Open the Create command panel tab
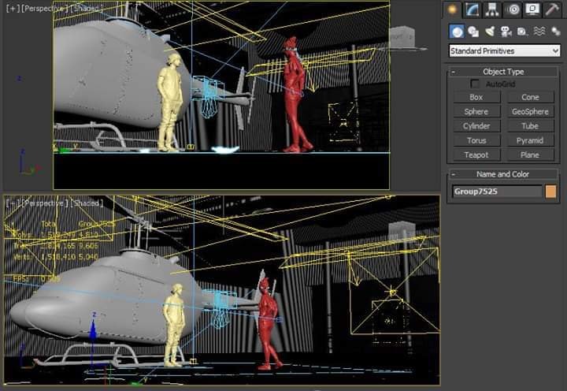This screenshot has width=567, height=391. tap(452, 9)
